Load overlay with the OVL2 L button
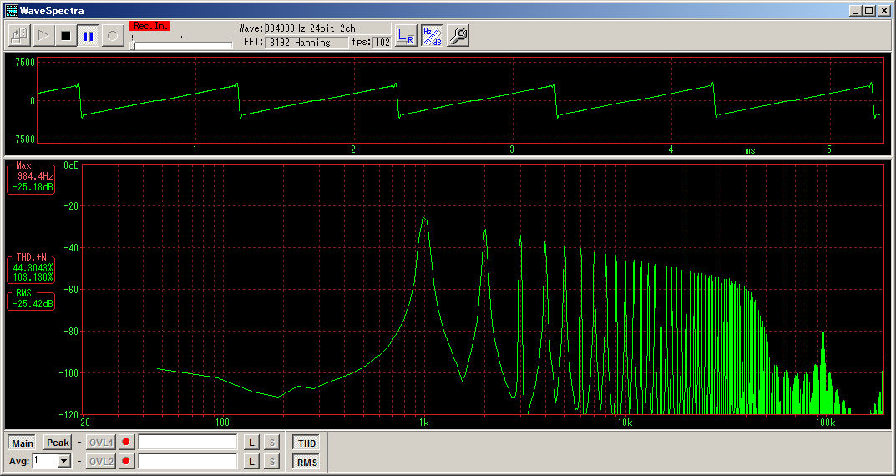The width and height of the screenshot is (896, 476). (252, 461)
